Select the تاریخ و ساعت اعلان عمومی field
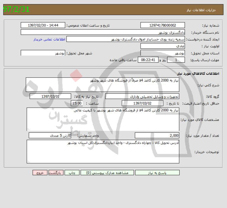The image size is (227, 208). (x=43, y=25)
